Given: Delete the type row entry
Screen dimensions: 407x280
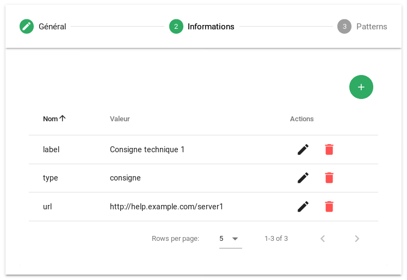Looking at the screenshot, I should [329, 178].
